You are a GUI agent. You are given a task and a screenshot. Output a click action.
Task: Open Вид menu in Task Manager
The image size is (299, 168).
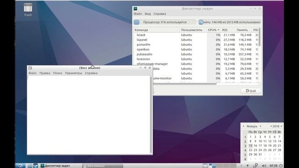tap(148, 14)
